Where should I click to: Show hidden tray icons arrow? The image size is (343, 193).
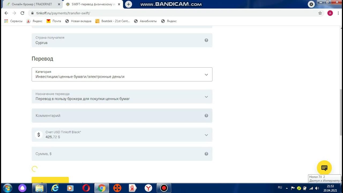point(287,188)
